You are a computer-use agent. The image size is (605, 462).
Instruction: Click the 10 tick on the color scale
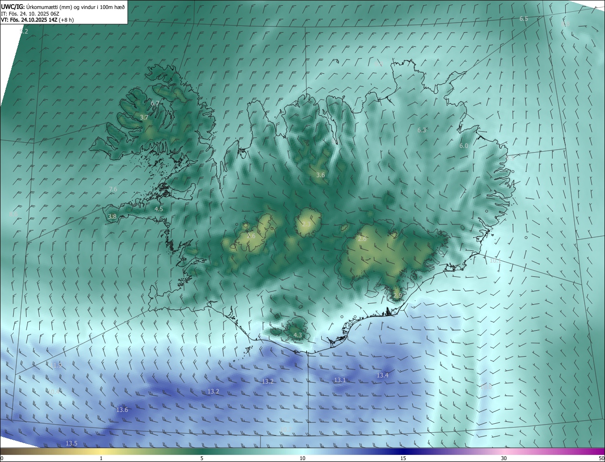click(302, 458)
